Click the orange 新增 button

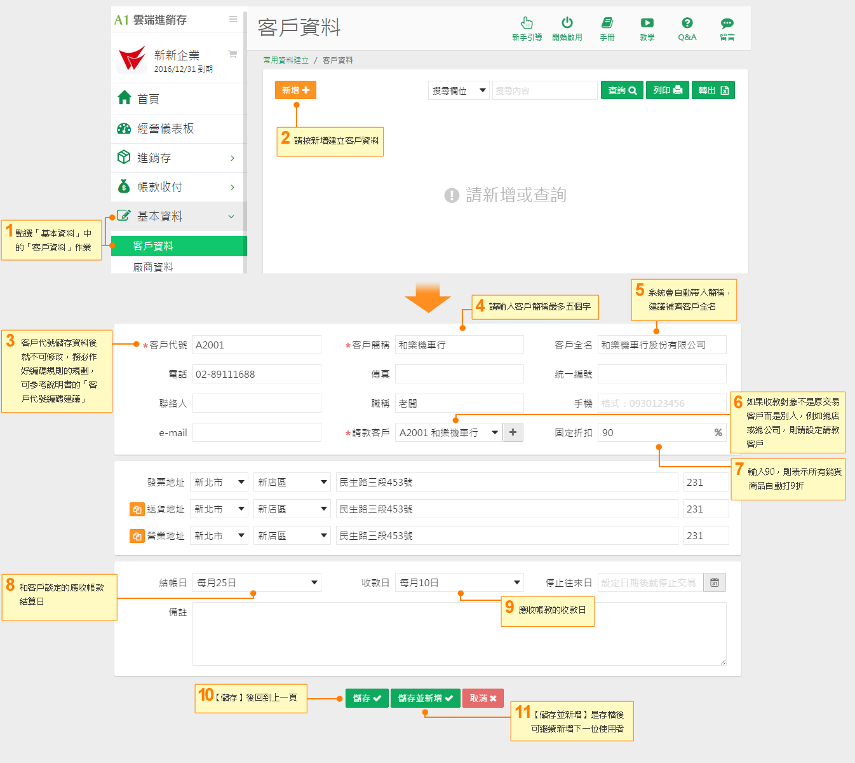coord(295,90)
